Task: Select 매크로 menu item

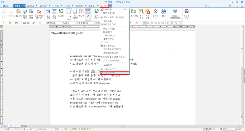Action: [x=114, y=32]
